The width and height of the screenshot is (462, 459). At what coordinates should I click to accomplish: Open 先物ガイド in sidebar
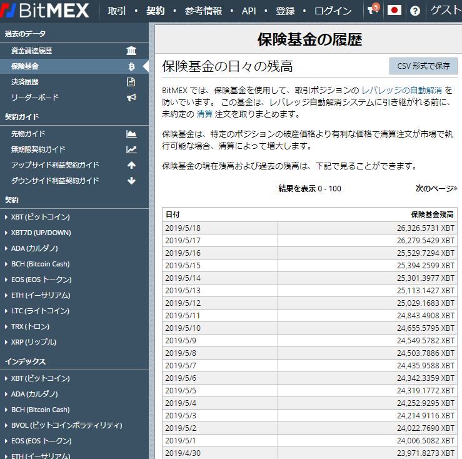(x=28, y=134)
